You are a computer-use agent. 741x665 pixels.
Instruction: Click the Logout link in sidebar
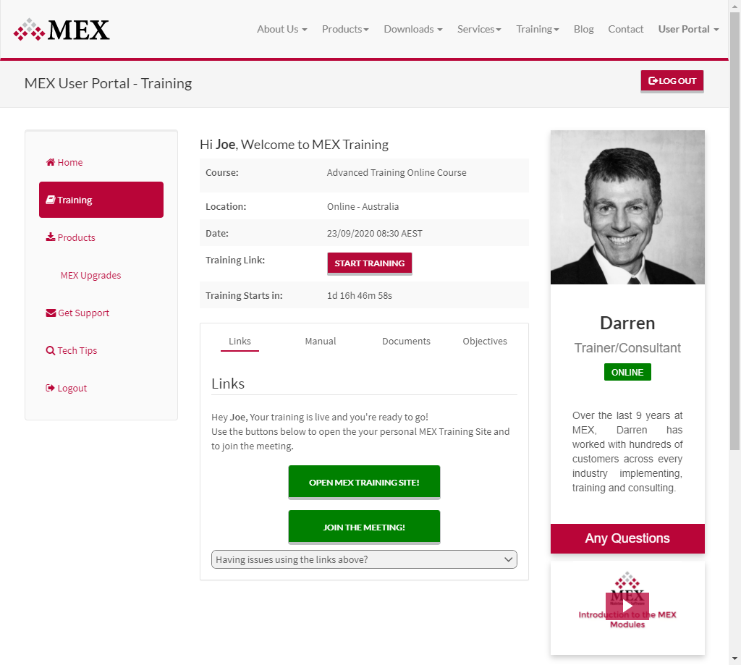point(72,388)
